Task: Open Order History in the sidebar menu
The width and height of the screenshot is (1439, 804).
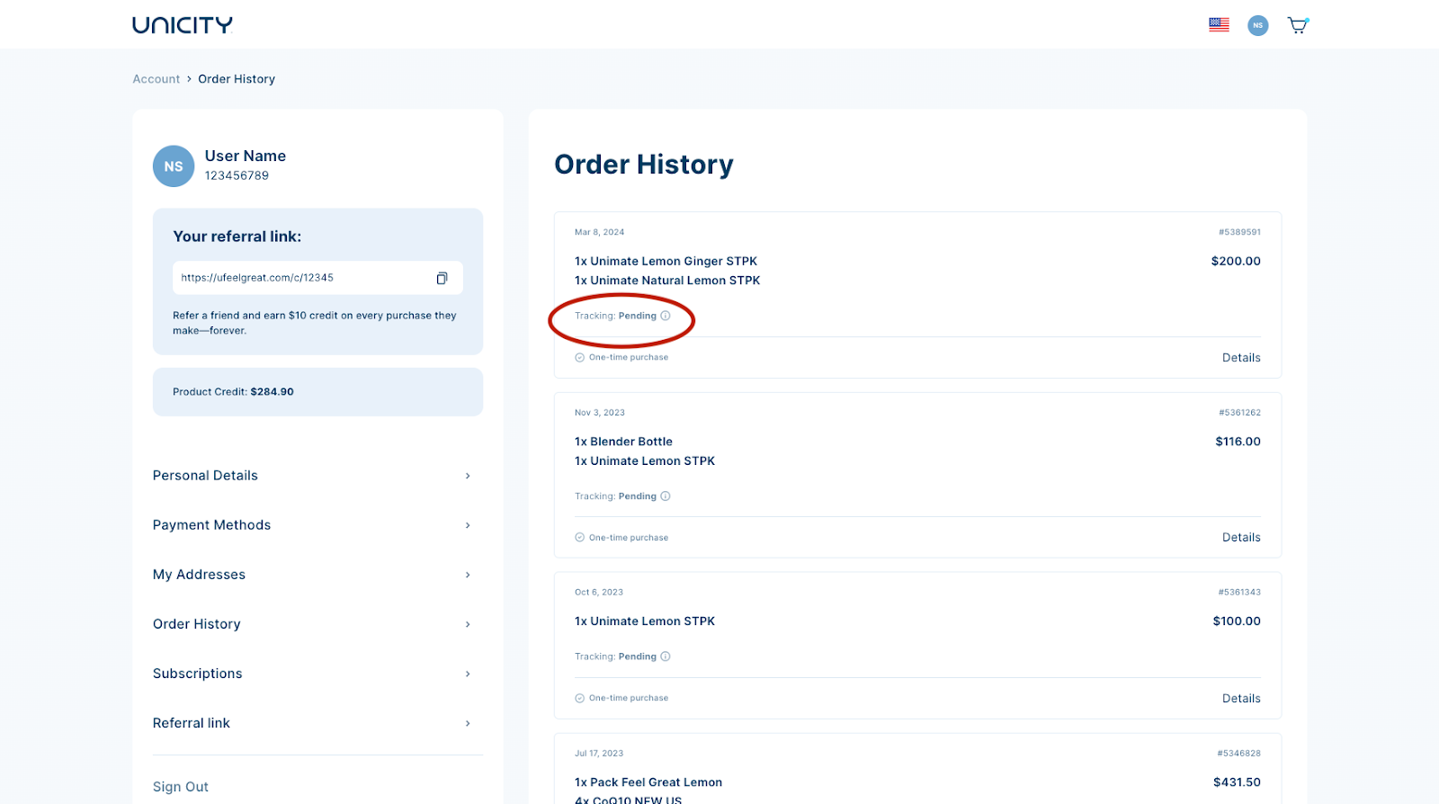Action: click(197, 624)
